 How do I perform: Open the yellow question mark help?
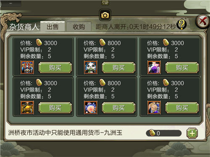click(182, 25)
